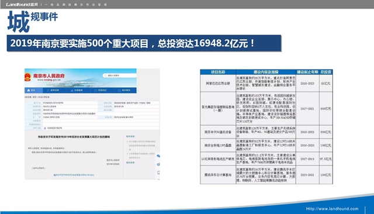Click the mobile phone icon on the page sidebar
Viewport: 374px width, 214px height.
[x=158, y=172]
